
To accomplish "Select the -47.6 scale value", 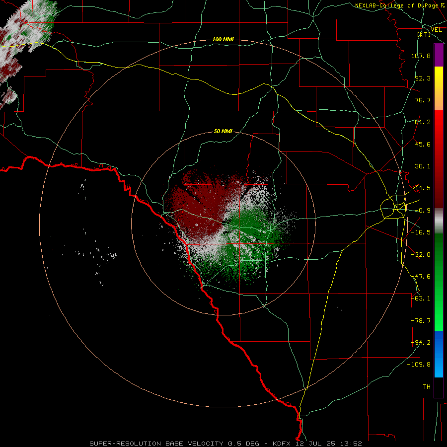I will [x=421, y=277].
